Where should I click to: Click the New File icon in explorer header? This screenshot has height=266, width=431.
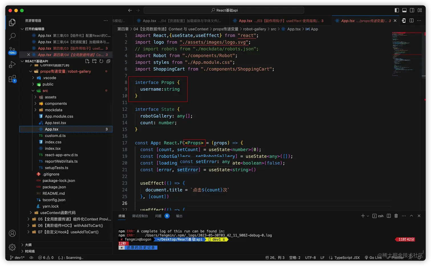click(87, 61)
